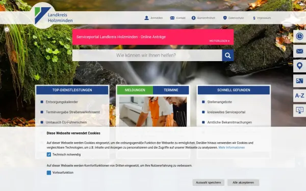The height and width of the screenshot is (191, 306).
Task: Open Terminvergabe Straßenverkehrsamt link
Action: click(73, 112)
